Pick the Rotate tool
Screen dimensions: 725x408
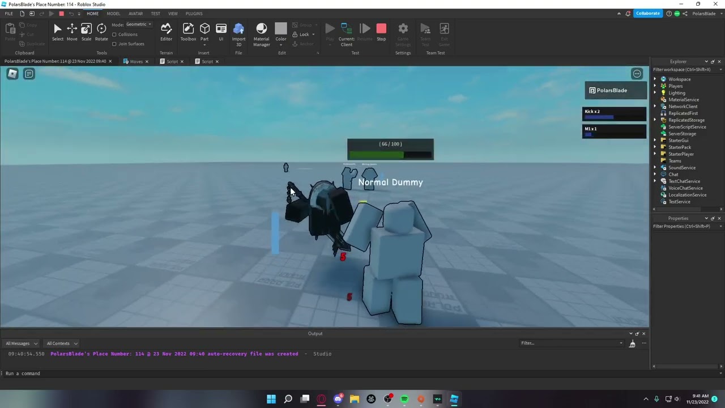pyautogui.click(x=101, y=32)
